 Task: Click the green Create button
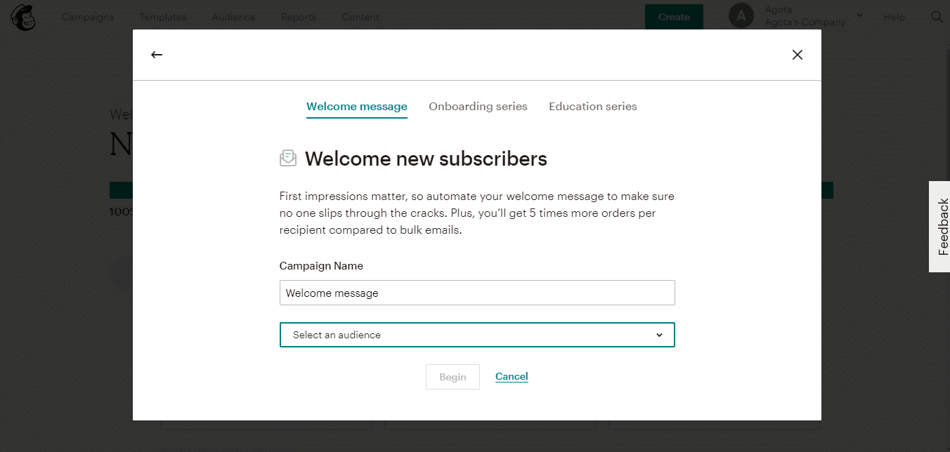(x=674, y=17)
